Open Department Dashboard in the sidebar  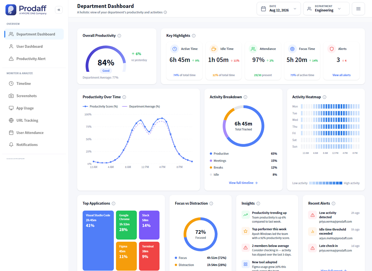[x=34, y=34]
